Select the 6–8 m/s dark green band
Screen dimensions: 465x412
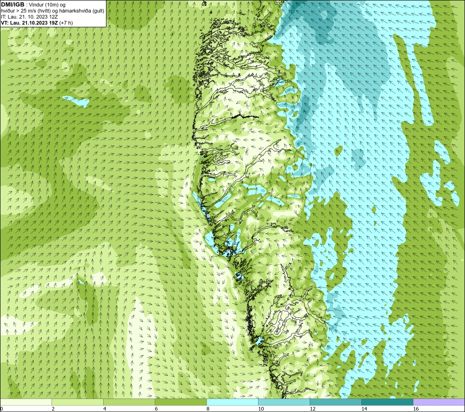(180, 402)
